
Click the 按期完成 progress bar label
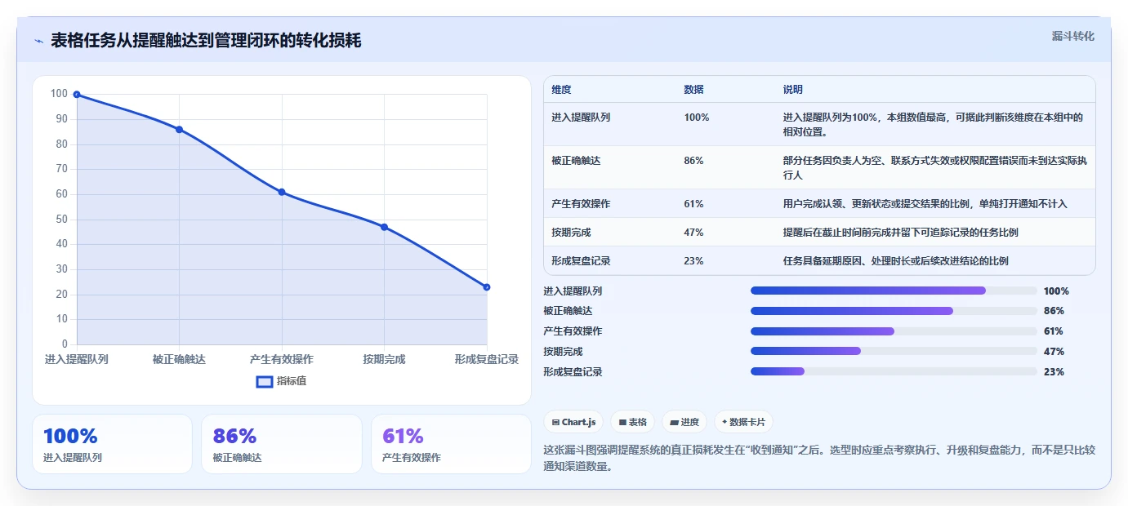click(563, 351)
